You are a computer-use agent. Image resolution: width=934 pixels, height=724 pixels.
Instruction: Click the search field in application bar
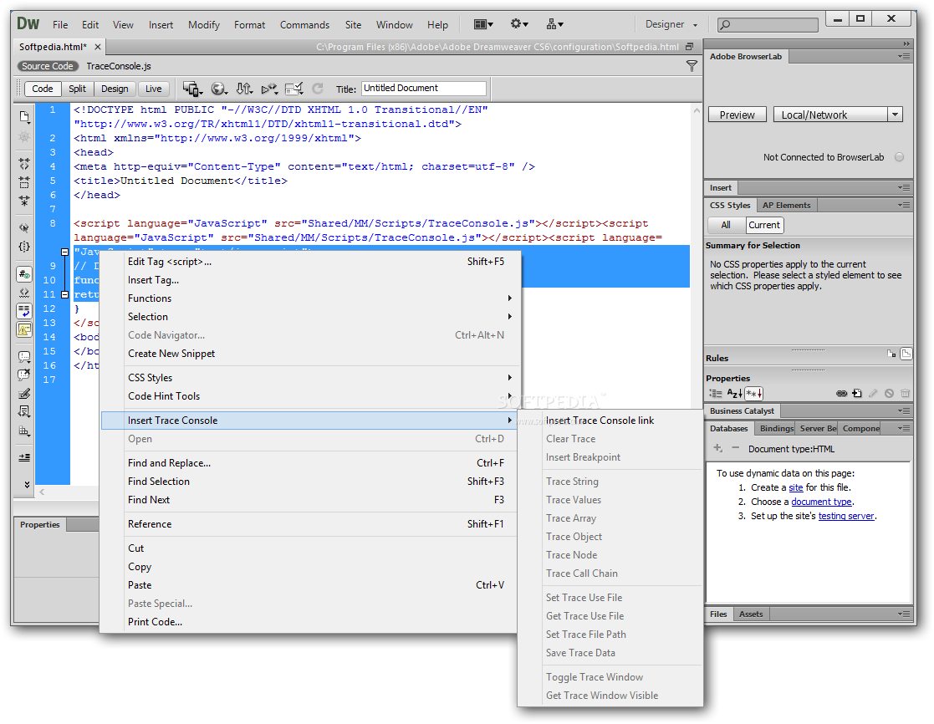tap(768, 24)
